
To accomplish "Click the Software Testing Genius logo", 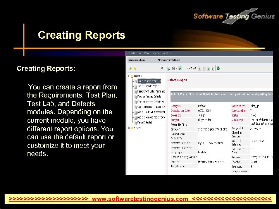I will click(234, 16).
